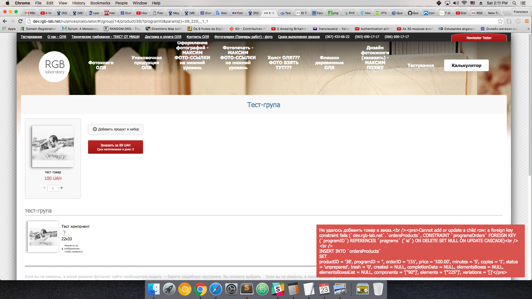The image size is (532, 299).
Task: Decrease product quantity with the minus
Action: click(x=44, y=188)
